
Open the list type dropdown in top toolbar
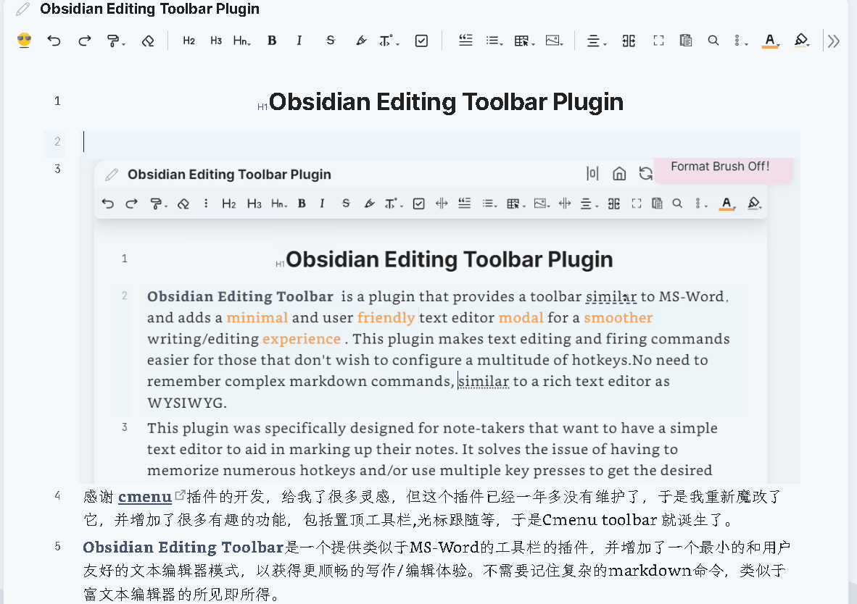click(494, 41)
